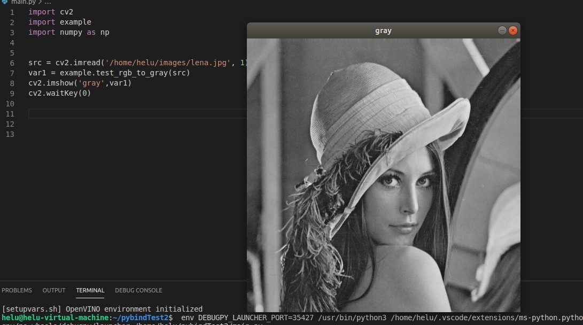Click line number 6 in gutter
This screenshot has height=325, width=583.
tap(12, 63)
